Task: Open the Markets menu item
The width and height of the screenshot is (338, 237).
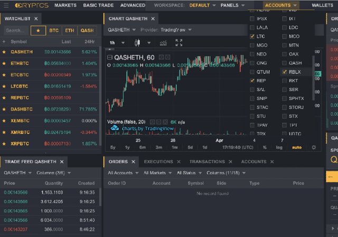Action: point(65,5)
